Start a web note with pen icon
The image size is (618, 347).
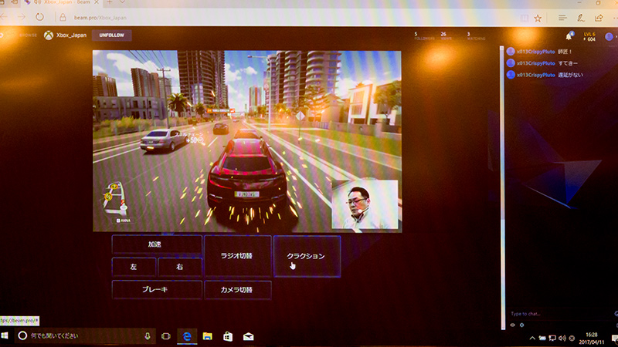(581, 18)
